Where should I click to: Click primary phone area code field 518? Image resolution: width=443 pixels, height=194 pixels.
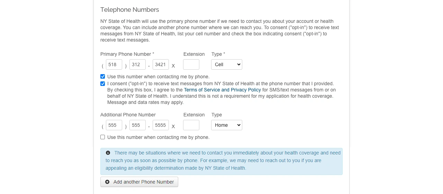(x=114, y=64)
